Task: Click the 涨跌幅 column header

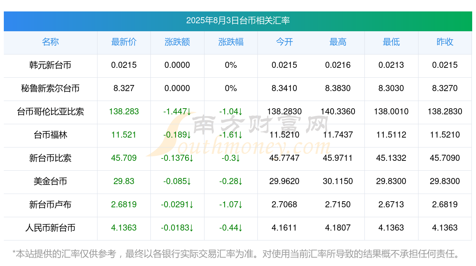Action: 231,42
